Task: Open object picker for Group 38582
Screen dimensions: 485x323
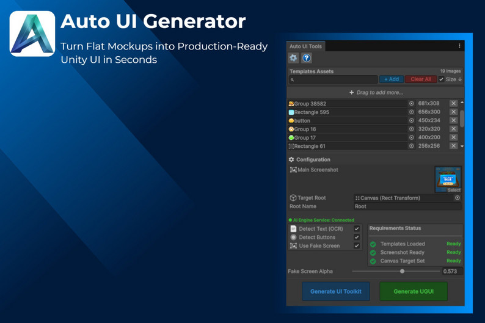Action: pyautogui.click(x=411, y=104)
